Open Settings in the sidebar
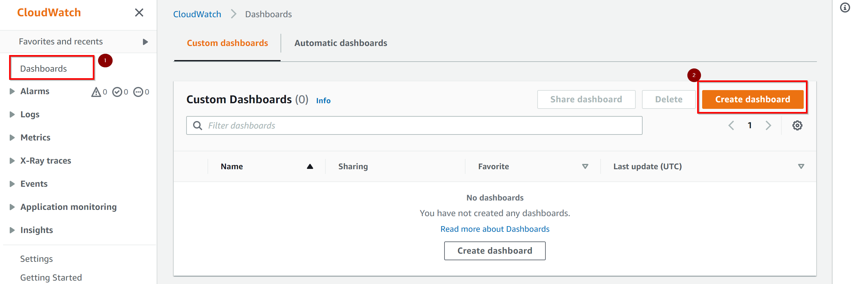 pyautogui.click(x=37, y=259)
